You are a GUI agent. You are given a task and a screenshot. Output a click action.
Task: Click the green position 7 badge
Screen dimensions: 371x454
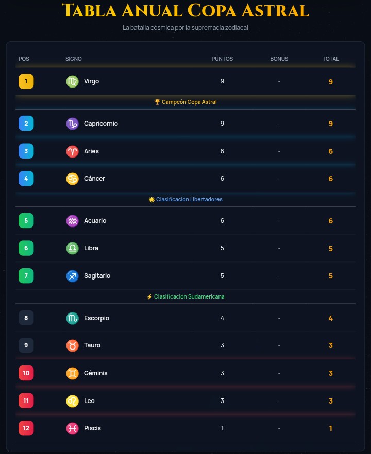tap(26, 276)
